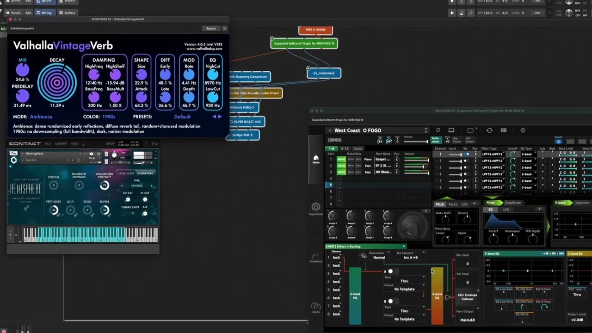This screenshot has width=592, height=333.
Task: Click Edit Envelope Follower button
Action: pos(467,297)
